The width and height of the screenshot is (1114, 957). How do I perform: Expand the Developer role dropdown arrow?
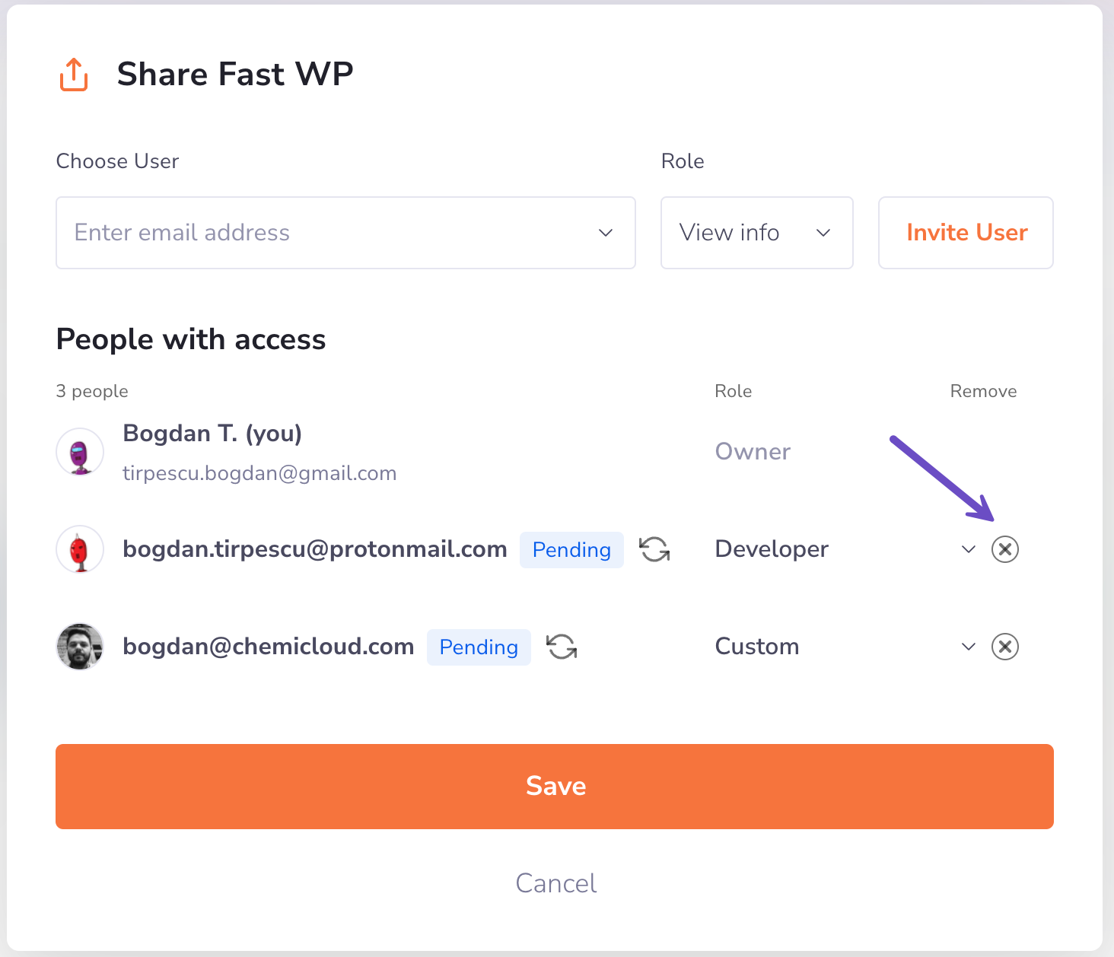968,549
